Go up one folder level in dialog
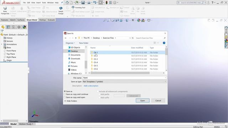 (76, 38)
